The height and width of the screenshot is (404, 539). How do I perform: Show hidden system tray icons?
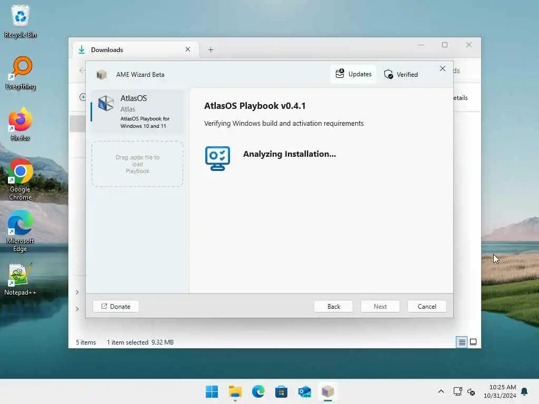coord(441,391)
